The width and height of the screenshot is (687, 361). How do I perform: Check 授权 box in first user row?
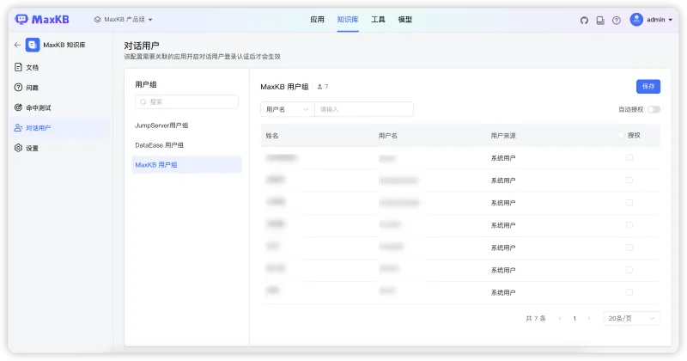[629, 157]
